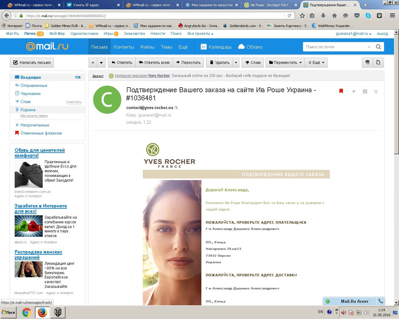Open the Отправленные folder
399x319 pixels.
click(x=34, y=85)
